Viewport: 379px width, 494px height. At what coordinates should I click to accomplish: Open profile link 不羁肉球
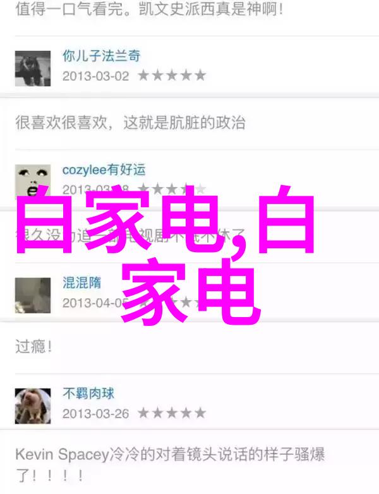pos(88,394)
